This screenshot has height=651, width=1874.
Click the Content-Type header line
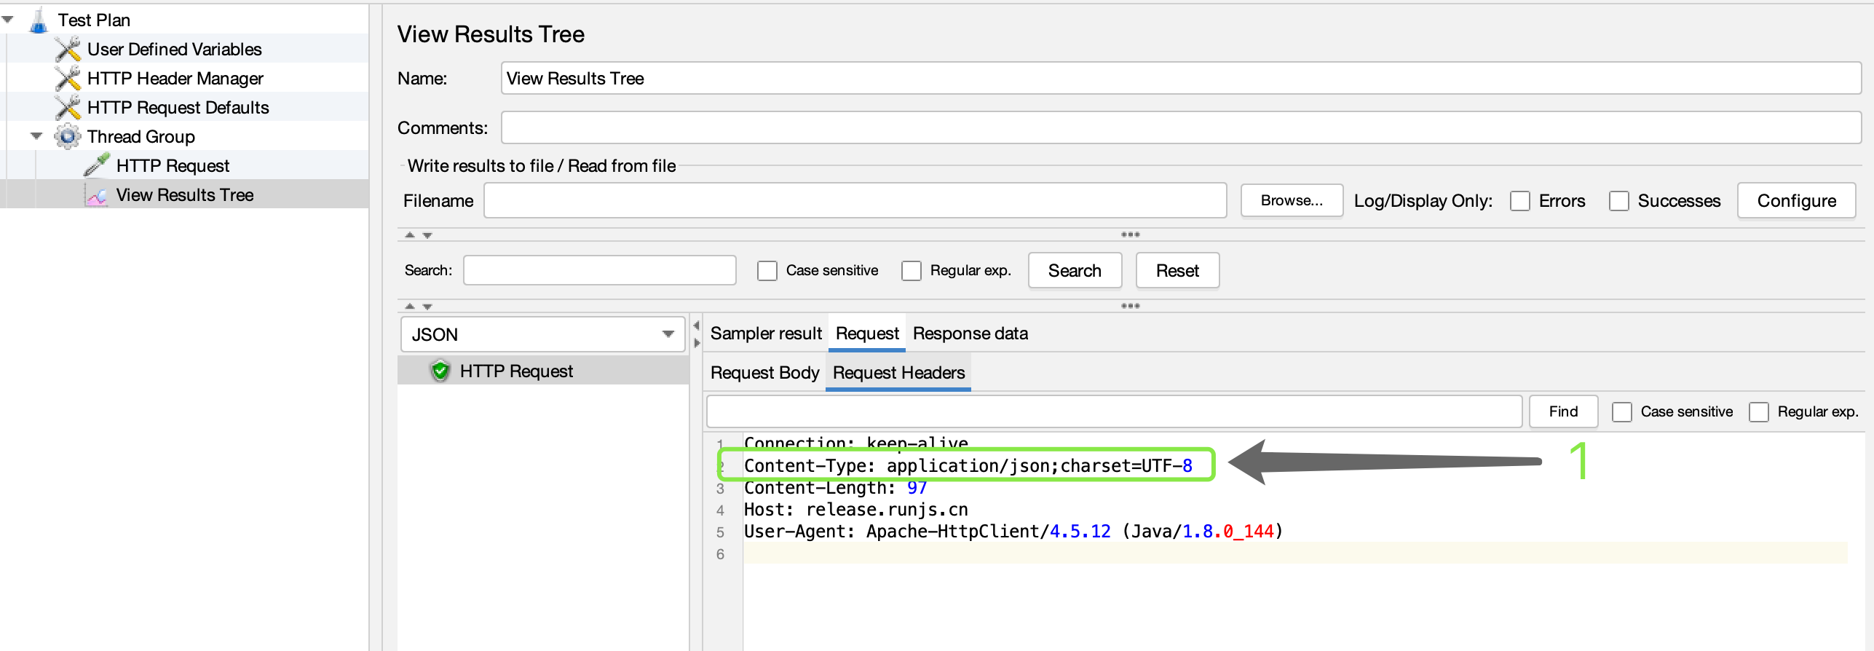point(968,465)
